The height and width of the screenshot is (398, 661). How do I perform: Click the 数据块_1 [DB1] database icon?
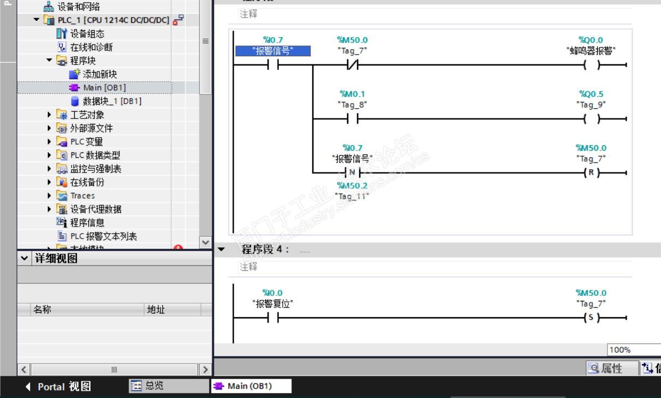point(75,101)
